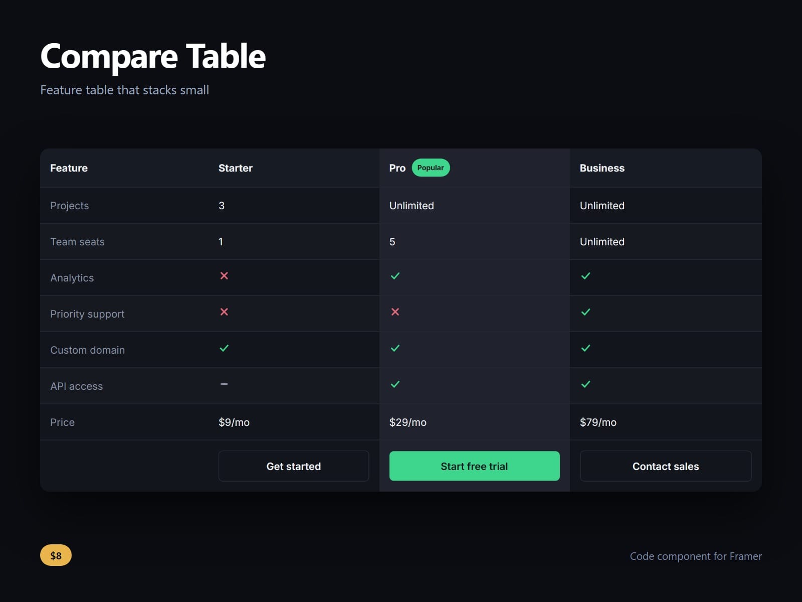Click the green check for Business Analytics
This screenshot has width=802, height=602.
(x=585, y=276)
